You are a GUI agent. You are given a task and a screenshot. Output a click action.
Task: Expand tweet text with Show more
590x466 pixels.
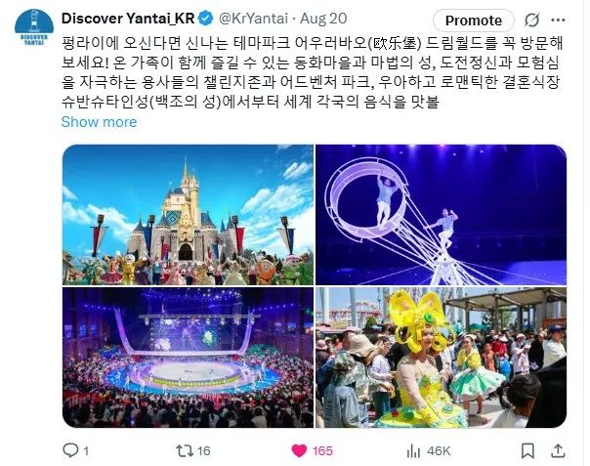(x=99, y=122)
